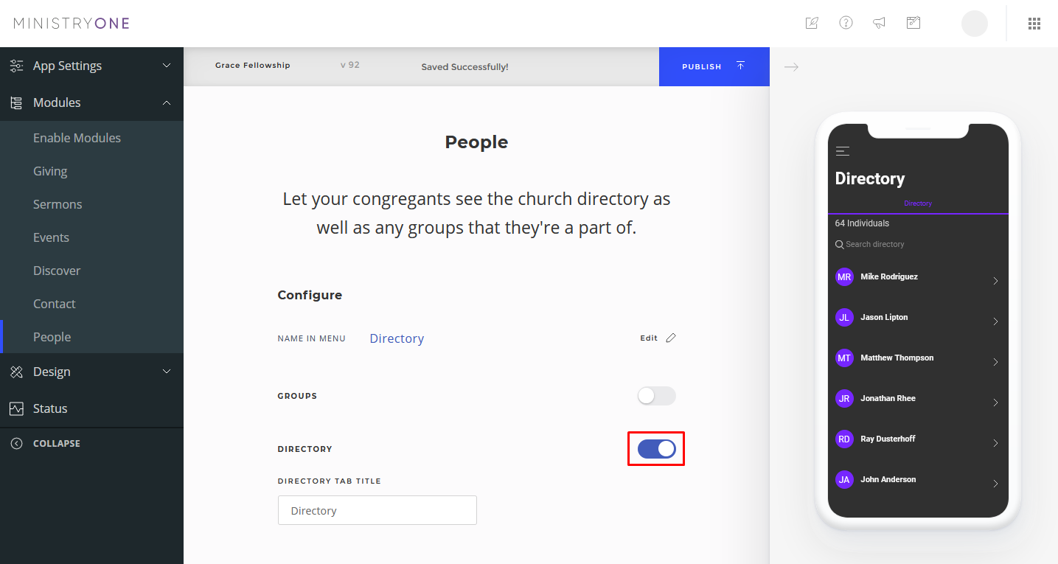The width and height of the screenshot is (1058, 564).
Task: Open the announcements megaphone icon
Action: click(x=880, y=23)
